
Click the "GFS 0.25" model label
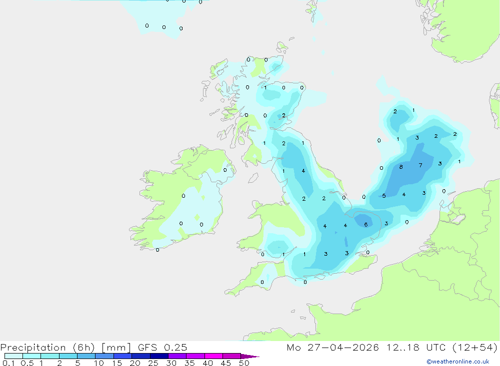click(162, 347)
